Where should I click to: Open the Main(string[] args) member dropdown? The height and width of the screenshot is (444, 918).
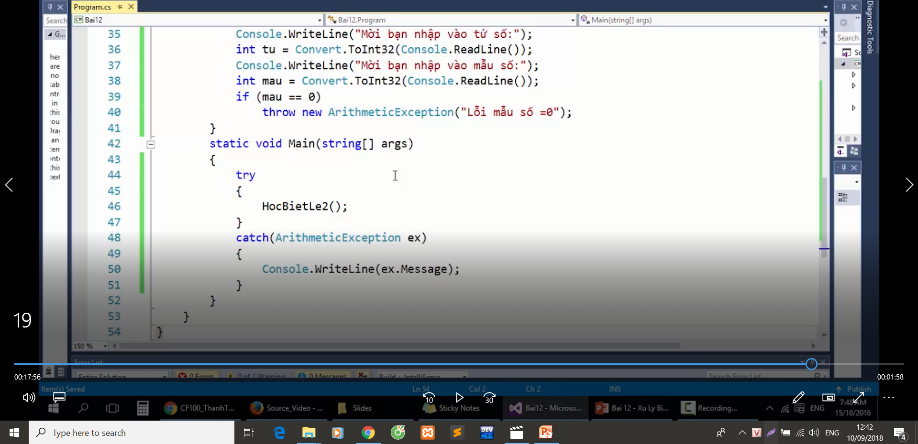pyautogui.click(x=704, y=20)
